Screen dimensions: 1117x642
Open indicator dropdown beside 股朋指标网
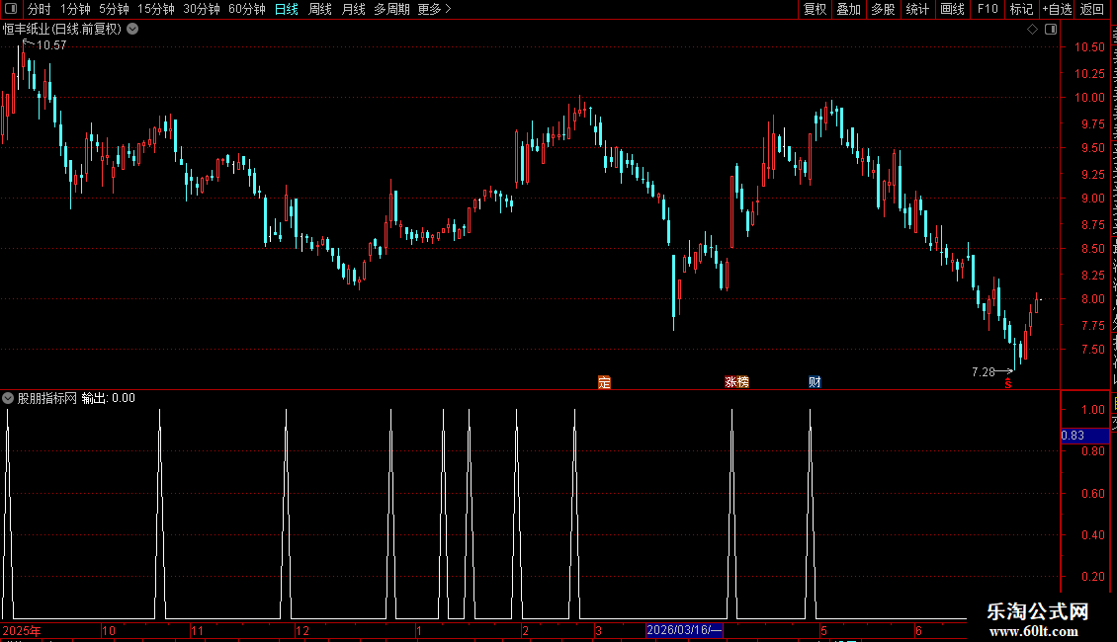click(8, 398)
